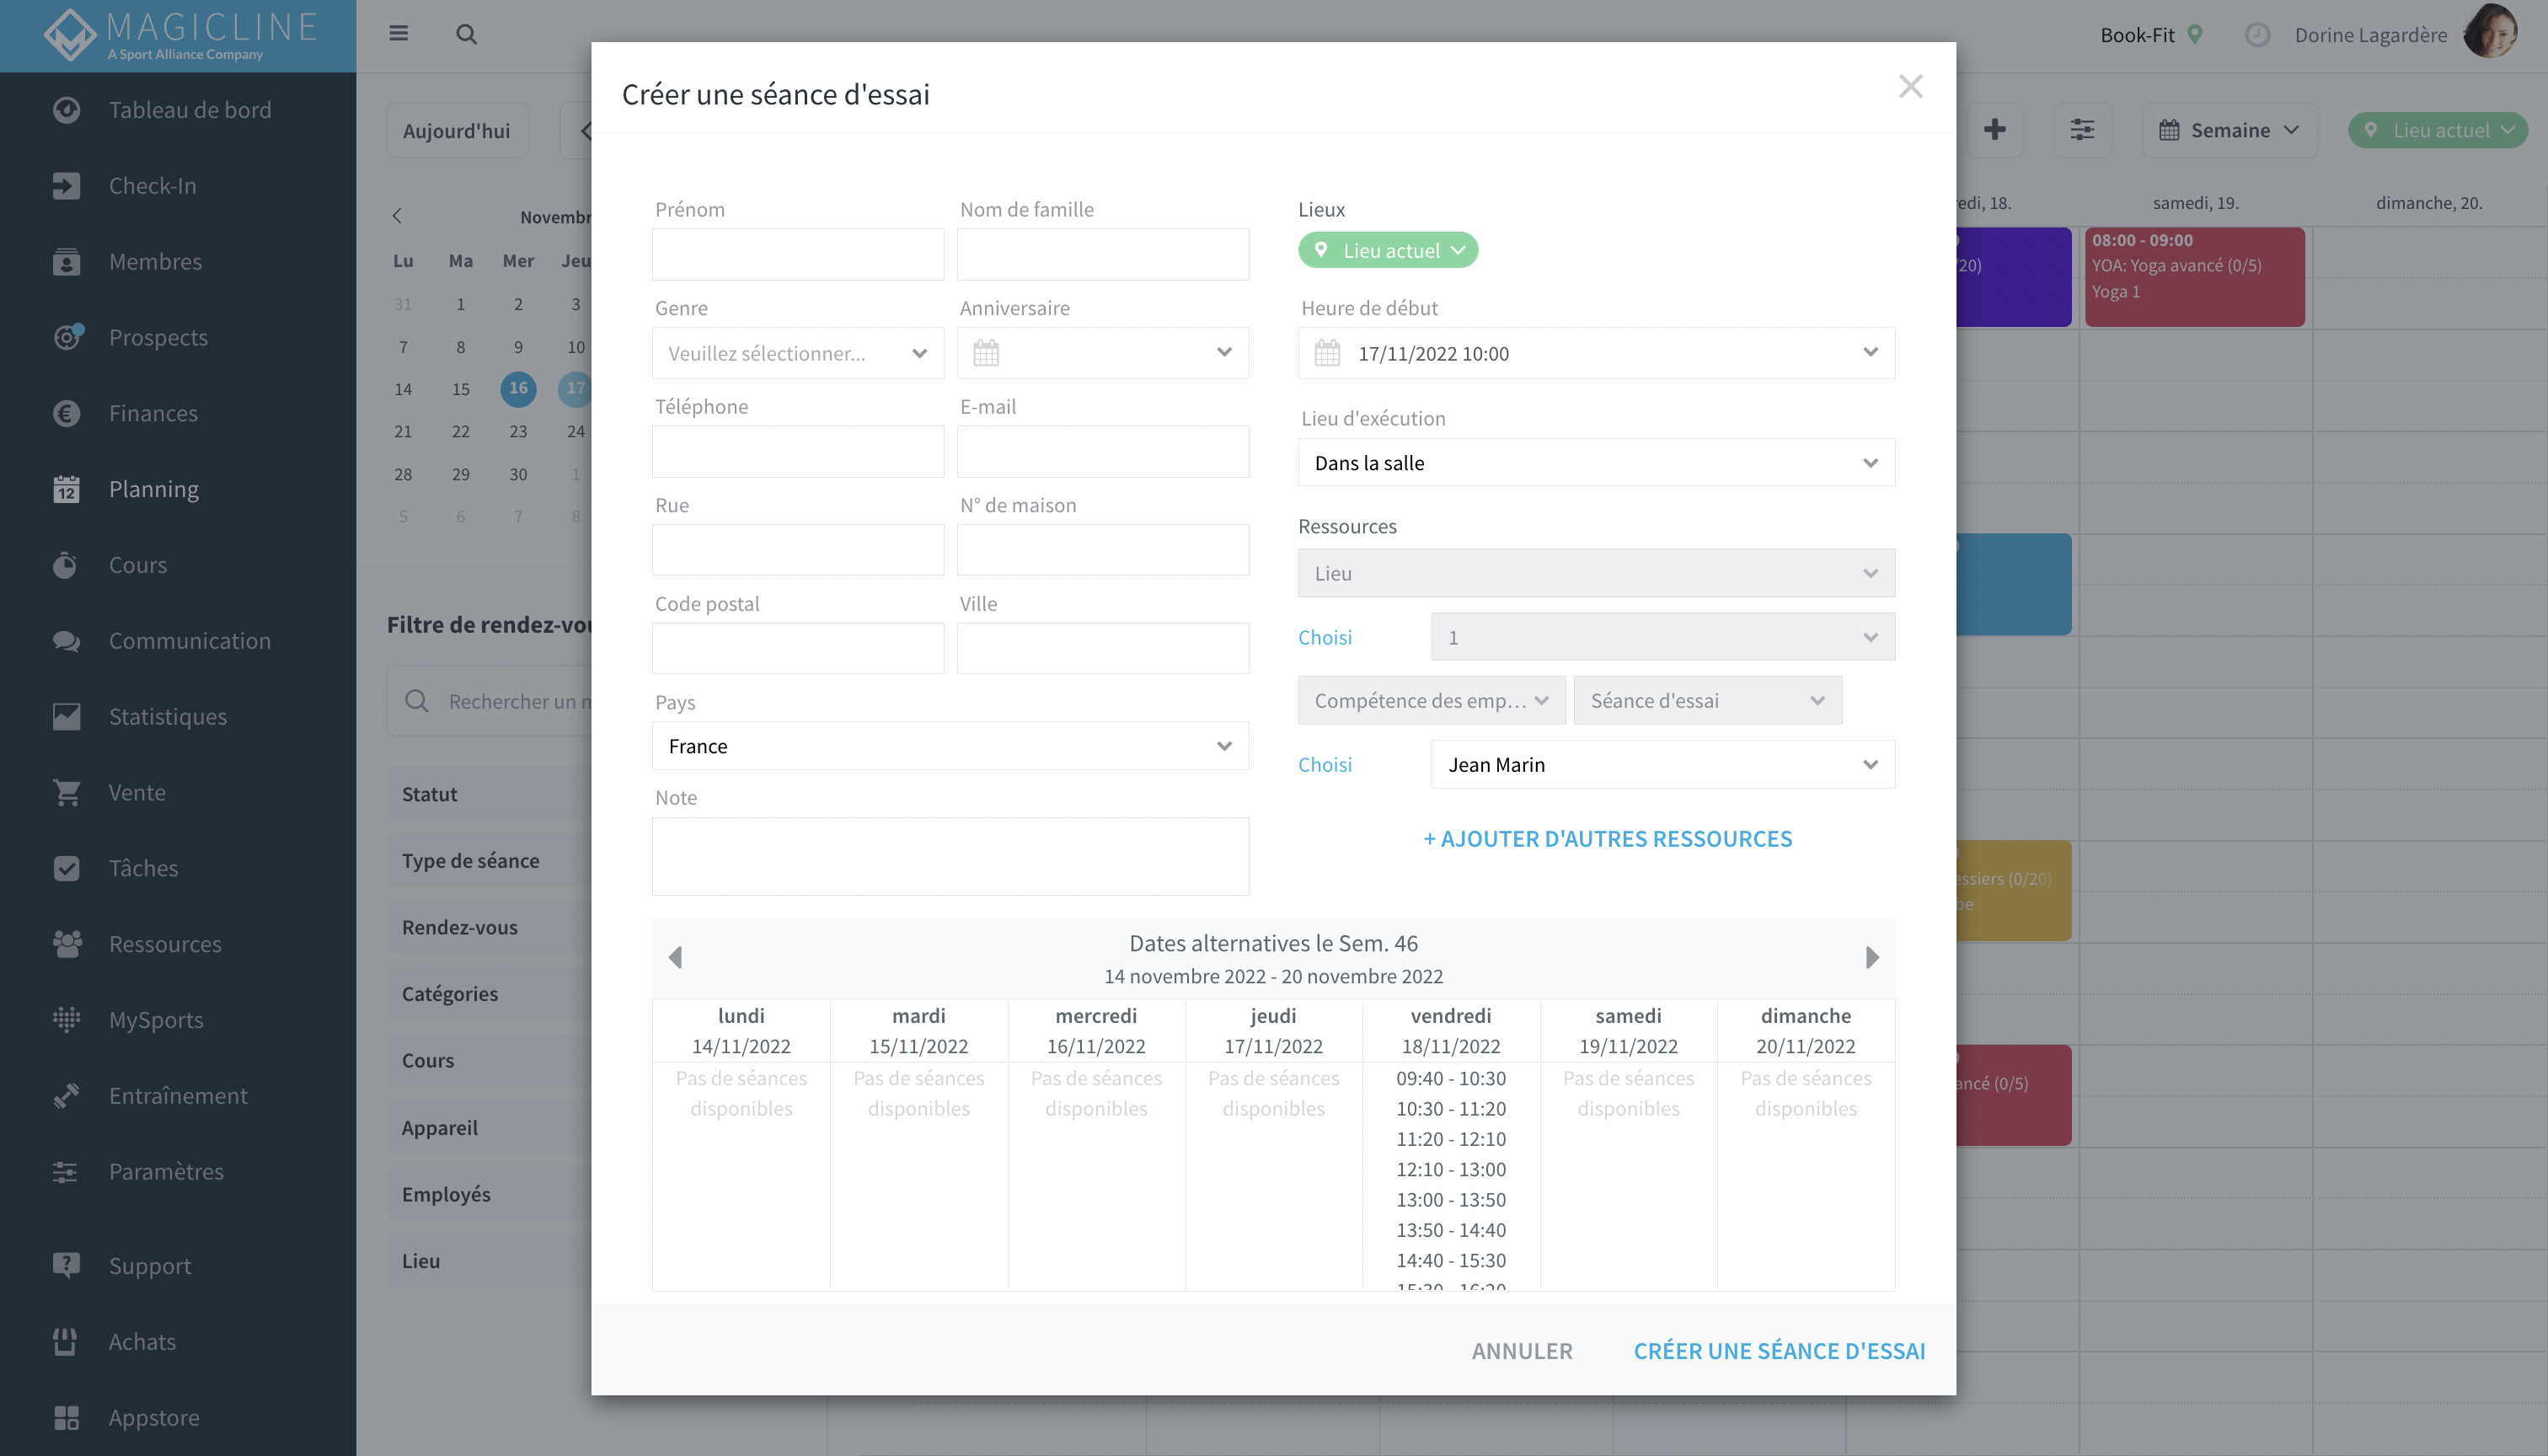2548x1456 pixels.
Task: Click the Code postal field
Action: click(x=797, y=648)
